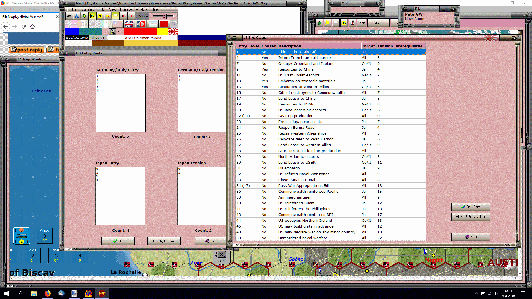Screen dimensions: 532x299
Task: Select the Lend Lease to China option
Action: [331, 98]
